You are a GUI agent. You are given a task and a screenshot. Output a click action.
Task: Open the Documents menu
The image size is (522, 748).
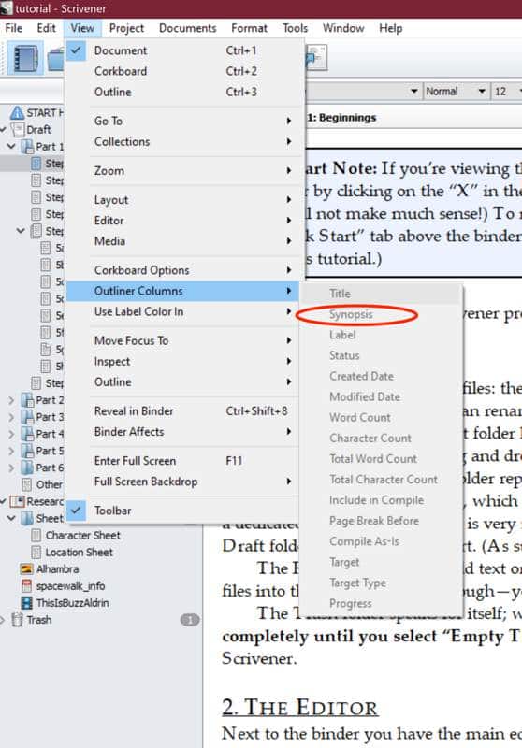pyautogui.click(x=187, y=28)
